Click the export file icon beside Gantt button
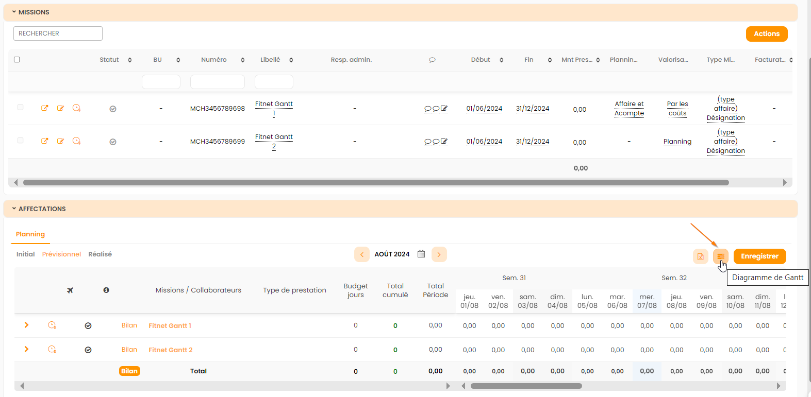The width and height of the screenshot is (811, 397). coord(700,256)
